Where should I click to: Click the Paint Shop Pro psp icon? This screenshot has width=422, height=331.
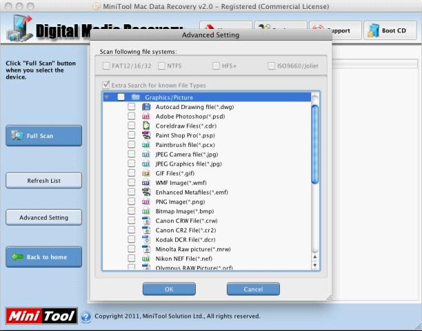point(146,135)
